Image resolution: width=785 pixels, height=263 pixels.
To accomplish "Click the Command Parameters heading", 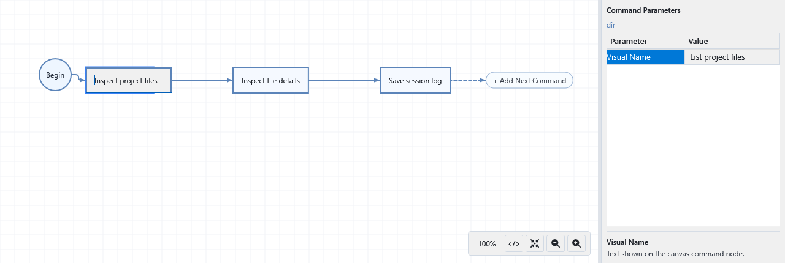I will [x=643, y=10].
